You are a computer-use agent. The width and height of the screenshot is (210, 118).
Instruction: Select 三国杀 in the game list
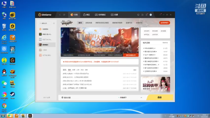click(x=47, y=50)
